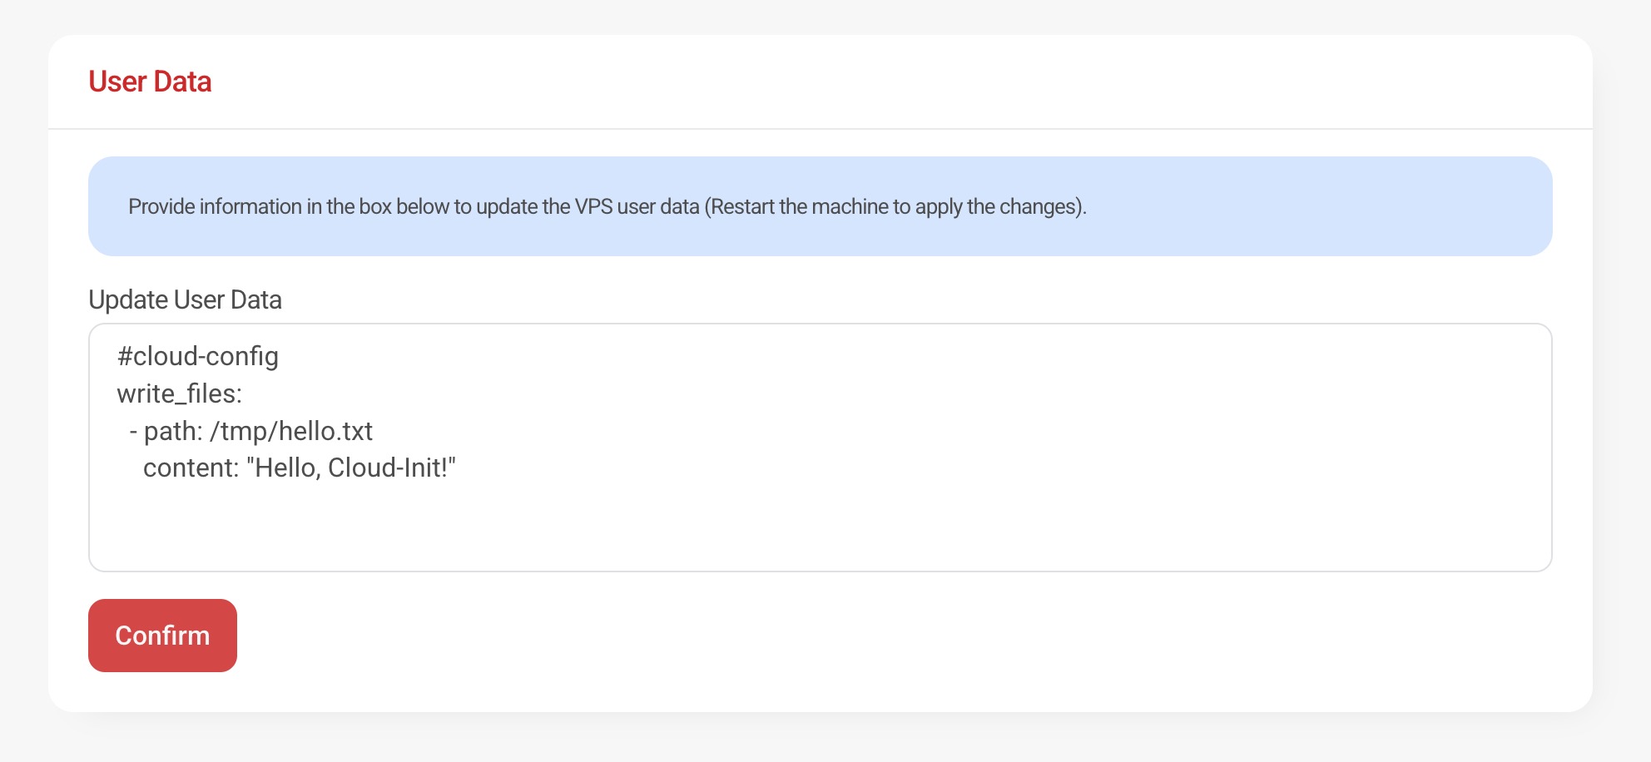Click the /tmp/hello.txt path text
The width and height of the screenshot is (1651, 762).
tap(291, 431)
